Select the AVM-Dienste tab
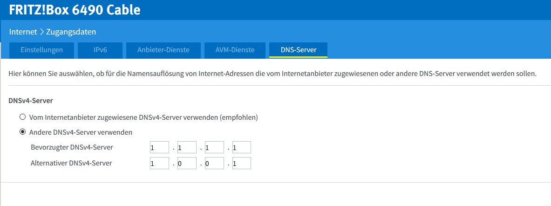The width and height of the screenshot is (551, 206). point(235,50)
